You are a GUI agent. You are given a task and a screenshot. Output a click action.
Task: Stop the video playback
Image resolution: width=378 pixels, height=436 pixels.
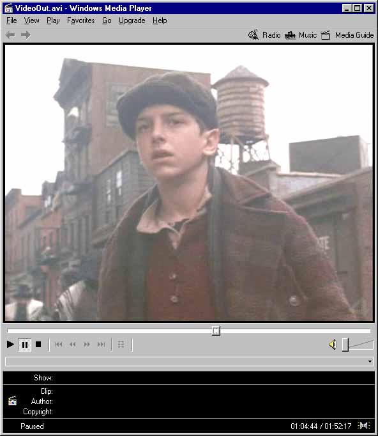[x=38, y=345]
